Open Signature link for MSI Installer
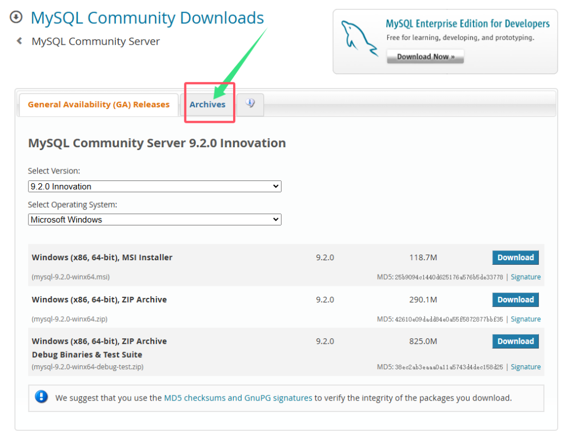The image size is (585, 448). click(525, 277)
